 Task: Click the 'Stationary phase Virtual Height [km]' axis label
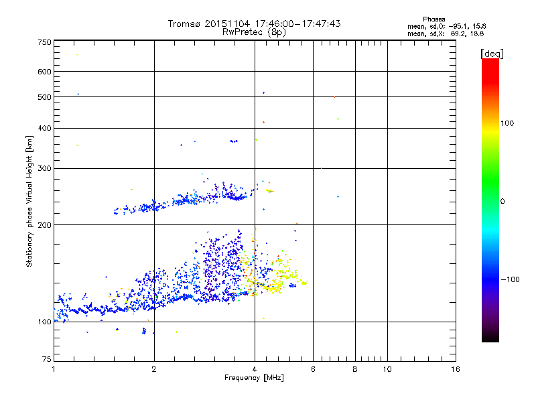(29, 202)
